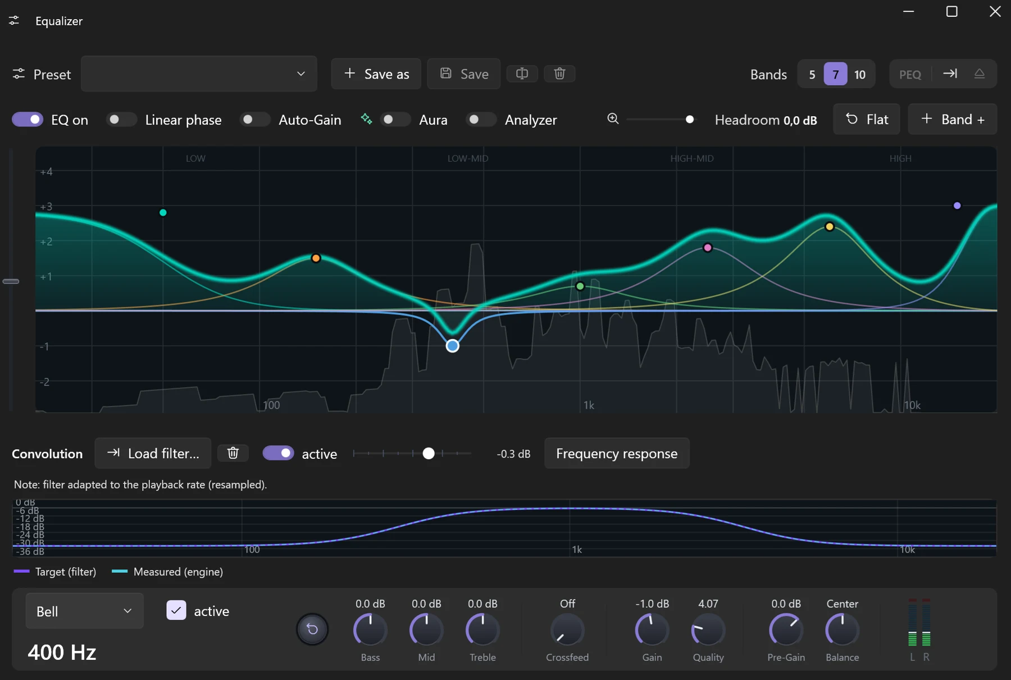Click the Aura sparkle icon

point(366,119)
